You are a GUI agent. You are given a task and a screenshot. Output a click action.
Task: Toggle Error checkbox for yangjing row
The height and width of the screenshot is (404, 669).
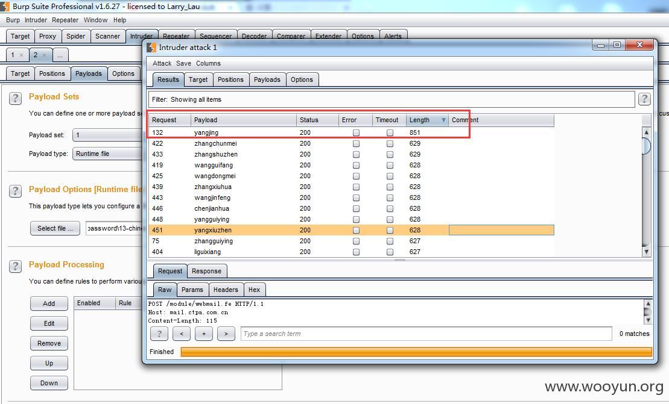357,133
